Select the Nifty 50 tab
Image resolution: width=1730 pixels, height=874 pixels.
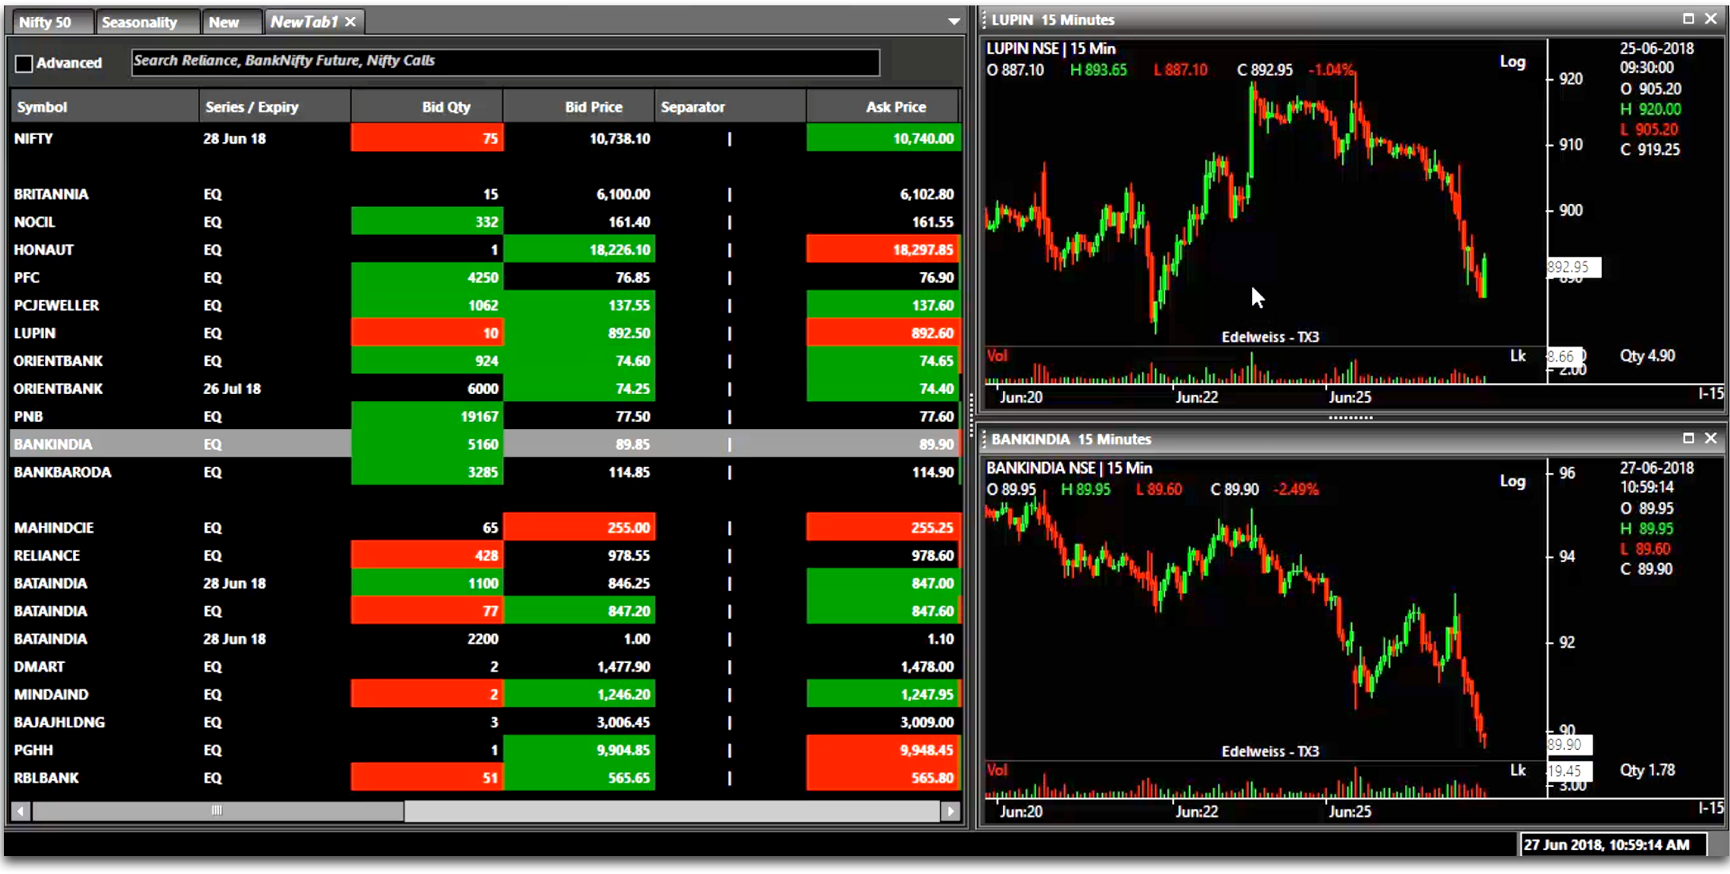tap(44, 21)
